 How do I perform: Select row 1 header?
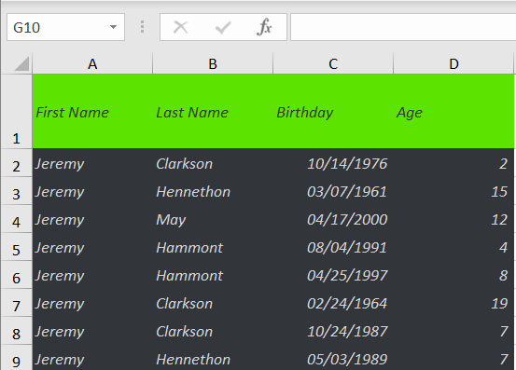(17, 112)
